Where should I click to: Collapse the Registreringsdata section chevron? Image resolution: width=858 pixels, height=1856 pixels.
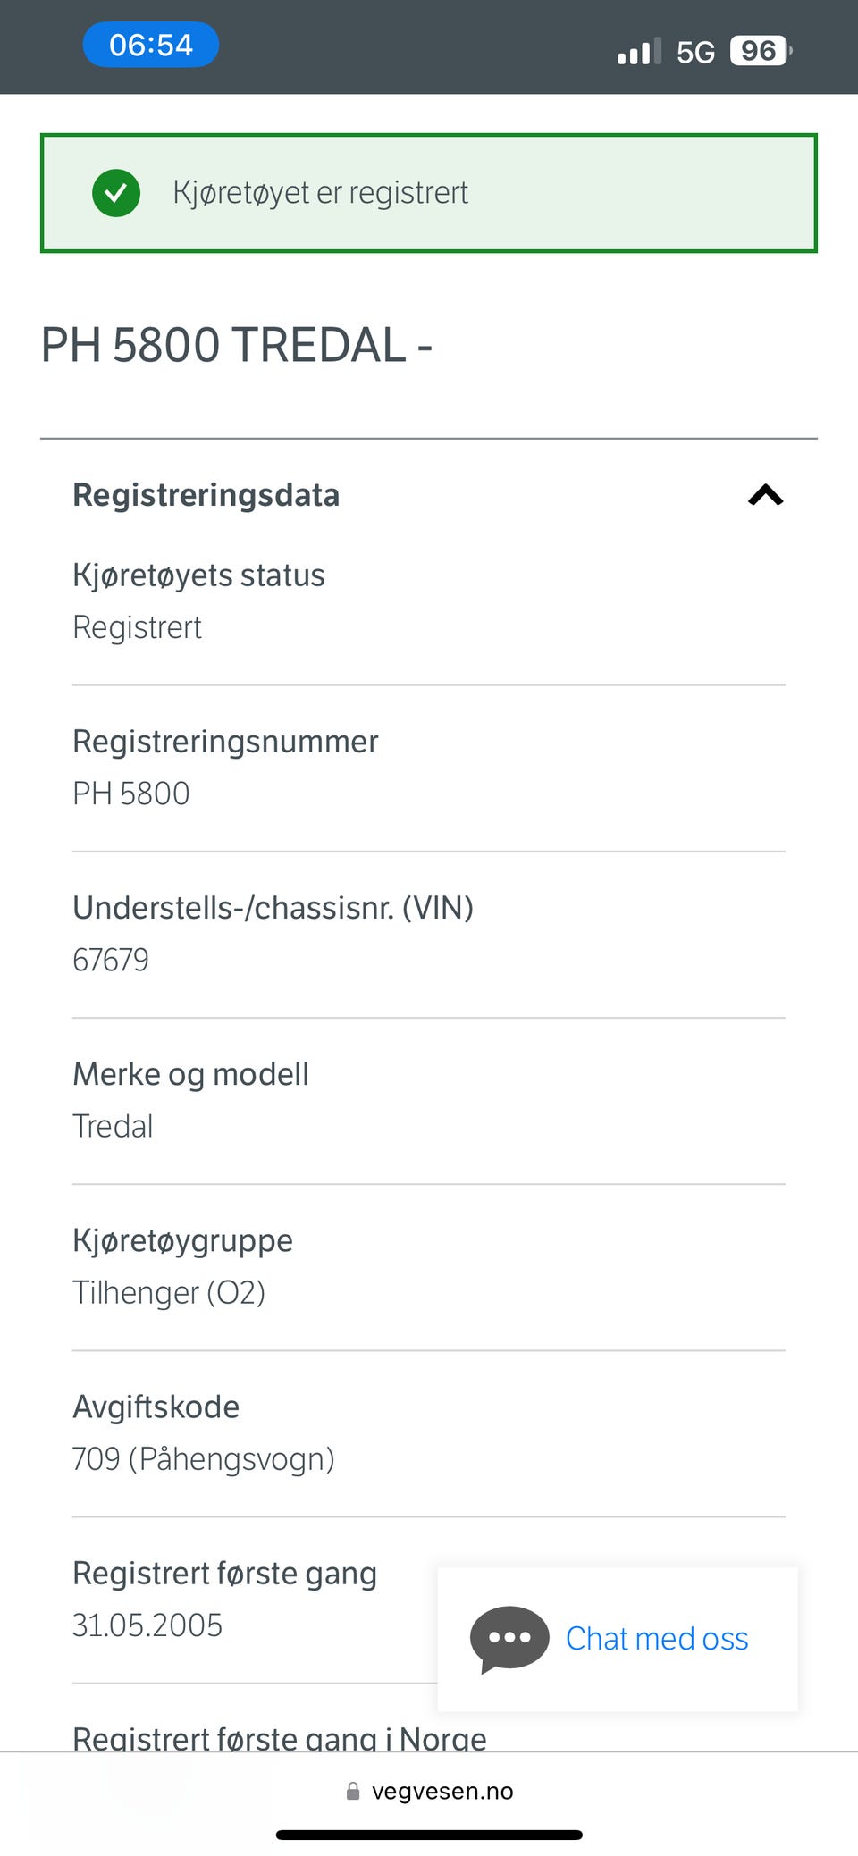(765, 495)
